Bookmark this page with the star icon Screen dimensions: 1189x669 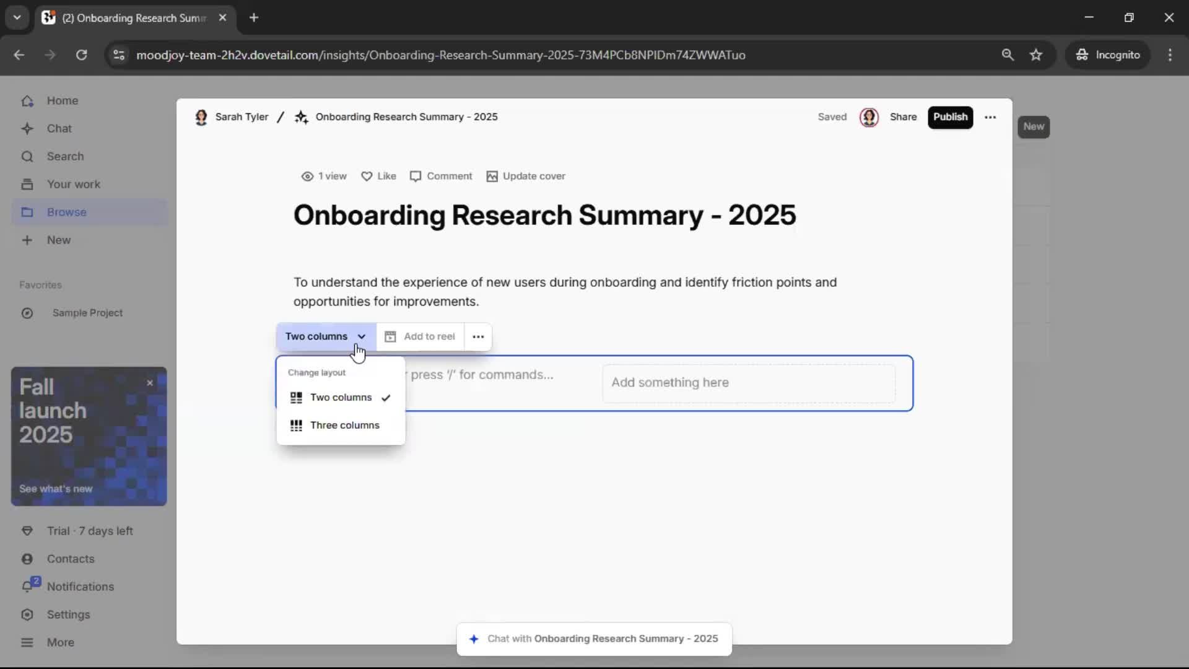click(x=1036, y=55)
